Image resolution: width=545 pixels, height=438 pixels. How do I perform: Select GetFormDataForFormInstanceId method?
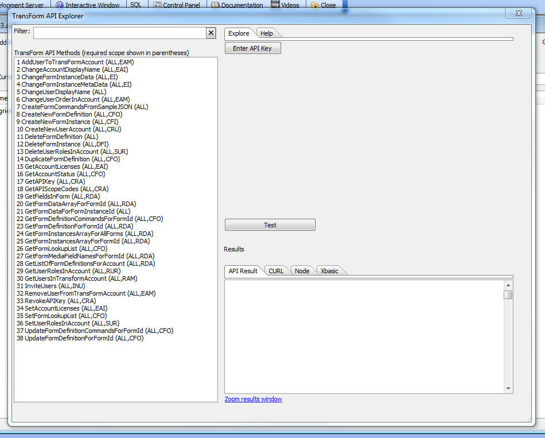73,211
